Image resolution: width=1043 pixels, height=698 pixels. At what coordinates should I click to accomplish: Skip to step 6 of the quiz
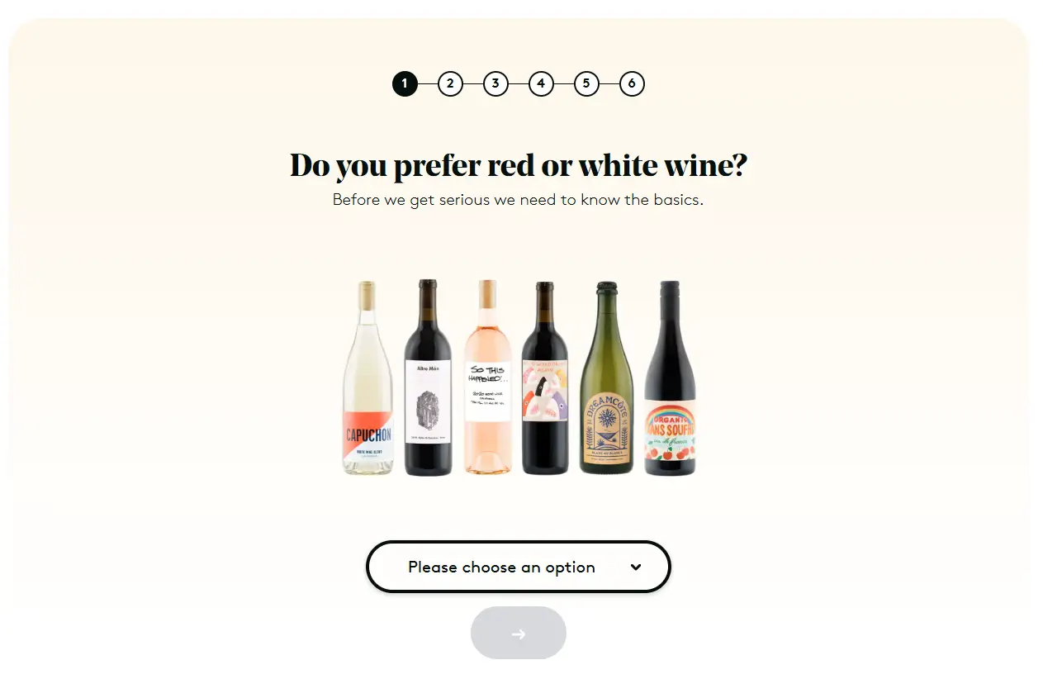pyautogui.click(x=631, y=83)
